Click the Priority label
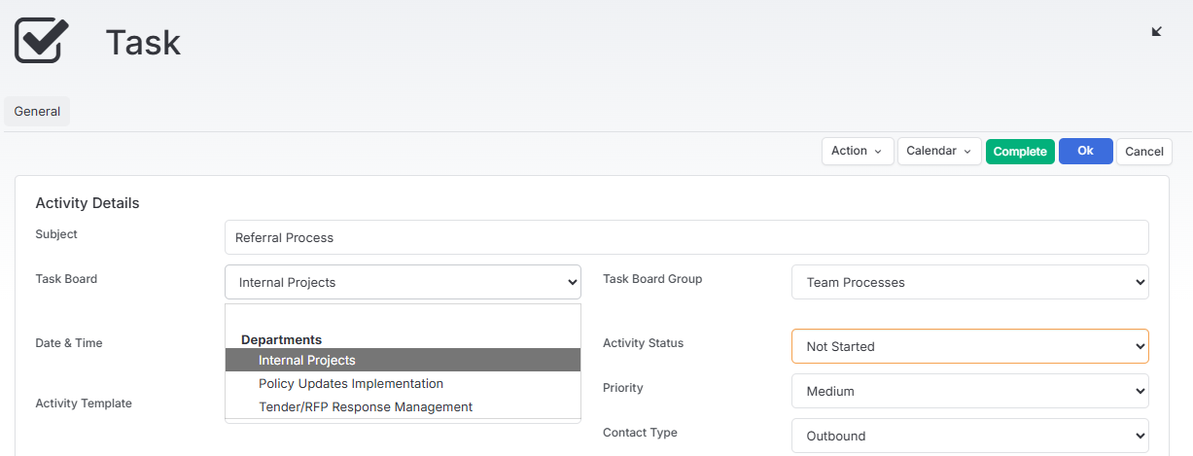The height and width of the screenshot is (456, 1193). tap(623, 388)
